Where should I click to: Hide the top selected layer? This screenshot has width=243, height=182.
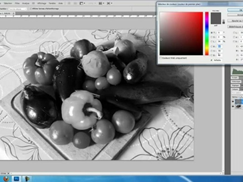[233, 102]
